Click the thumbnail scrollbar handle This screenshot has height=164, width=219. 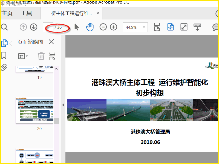click(x=56, y=121)
